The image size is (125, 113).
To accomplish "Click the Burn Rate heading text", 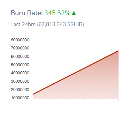I will click(27, 13).
